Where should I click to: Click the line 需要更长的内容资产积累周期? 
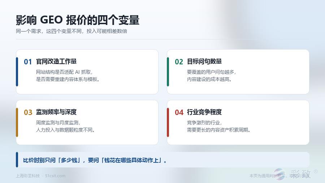[219, 130]
